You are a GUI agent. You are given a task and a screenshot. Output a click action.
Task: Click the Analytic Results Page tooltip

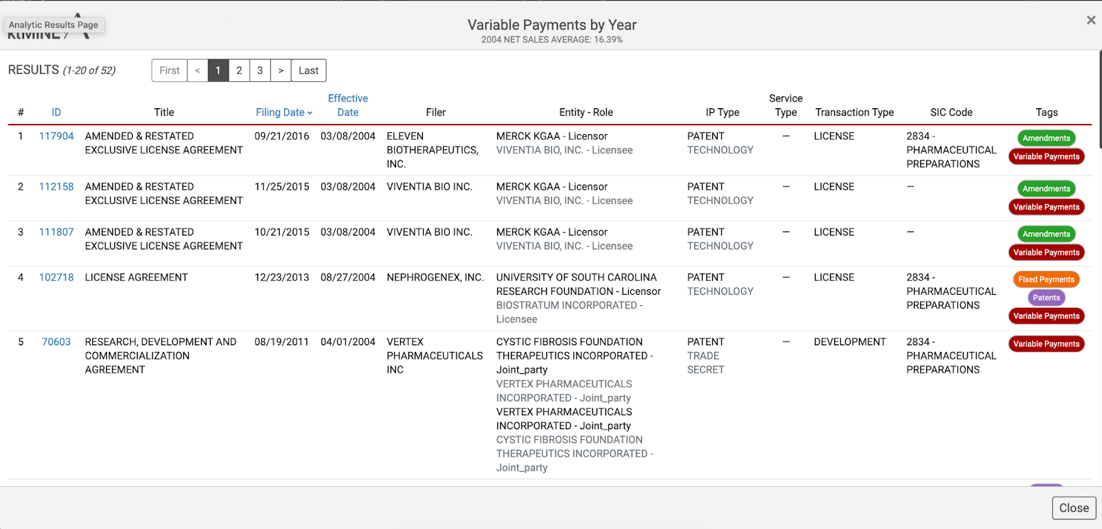tap(54, 25)
